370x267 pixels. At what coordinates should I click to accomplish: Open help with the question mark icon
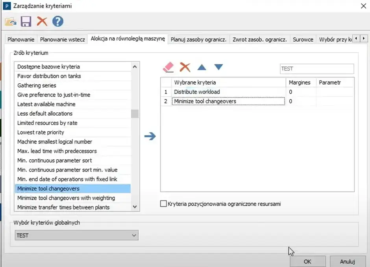(x=57, y=22)
